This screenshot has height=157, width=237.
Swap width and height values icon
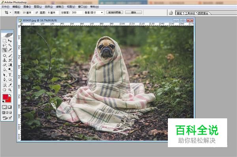pyautogui.click(x=37, y=13)
